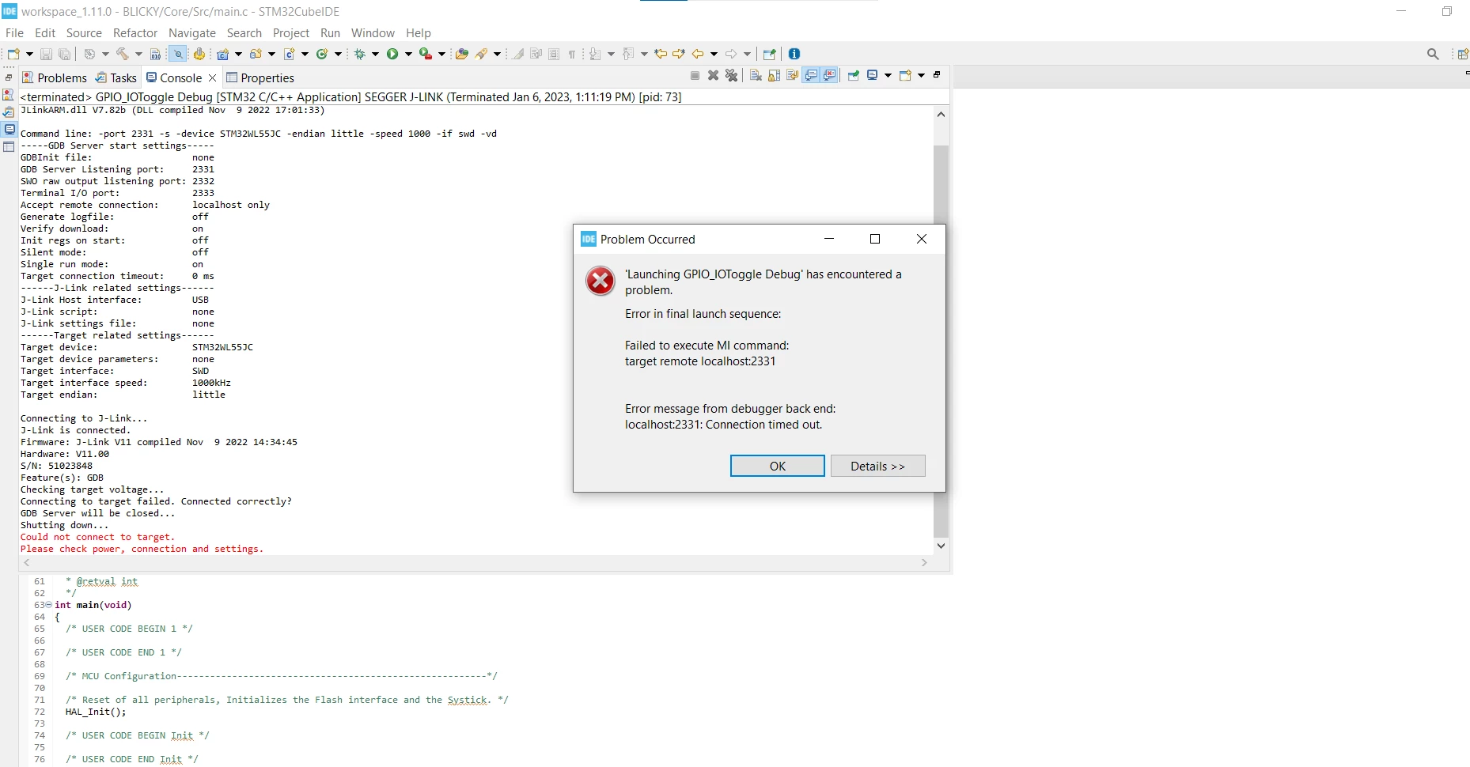
Task: Click 'int main(void)' in the code editor
Action: click(x=93, y=605)
